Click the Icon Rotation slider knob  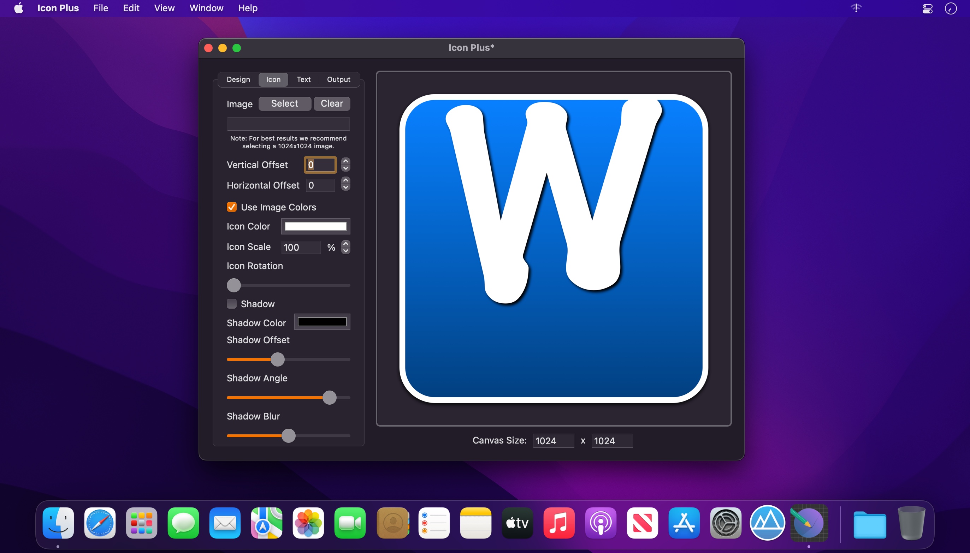tap(233, 285)
